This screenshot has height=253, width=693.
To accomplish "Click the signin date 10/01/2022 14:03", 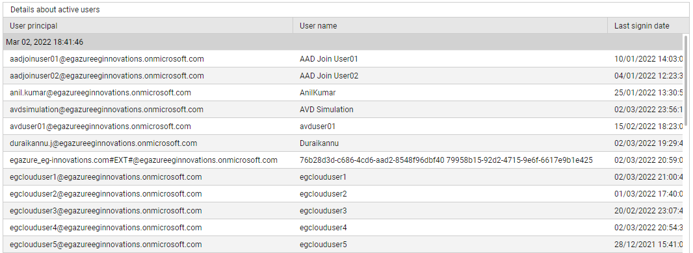I will click(649, 58).
